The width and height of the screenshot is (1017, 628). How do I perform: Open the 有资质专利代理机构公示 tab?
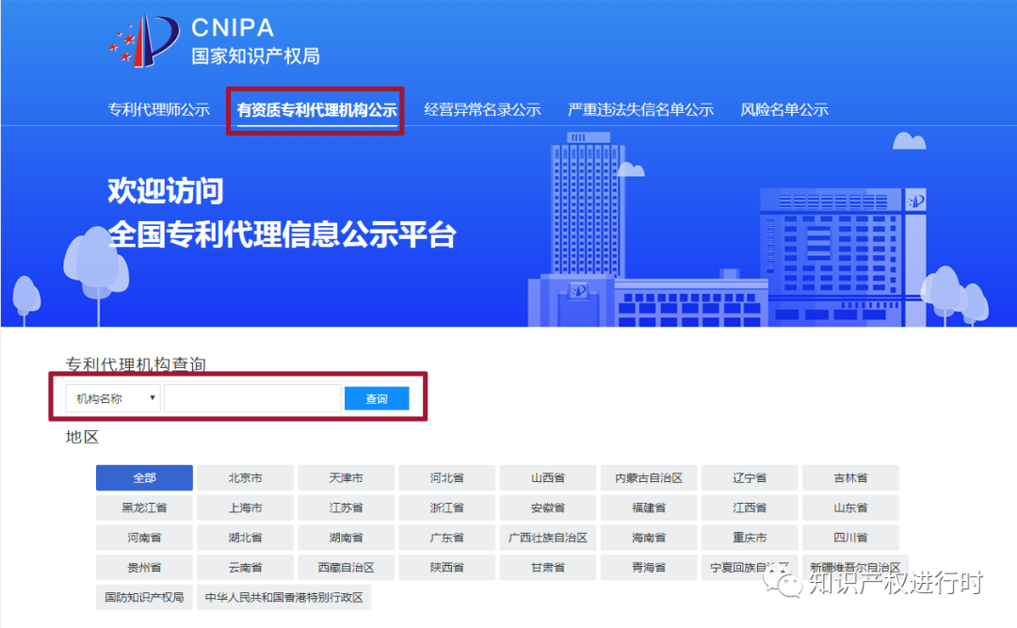[x=315, y=109]
